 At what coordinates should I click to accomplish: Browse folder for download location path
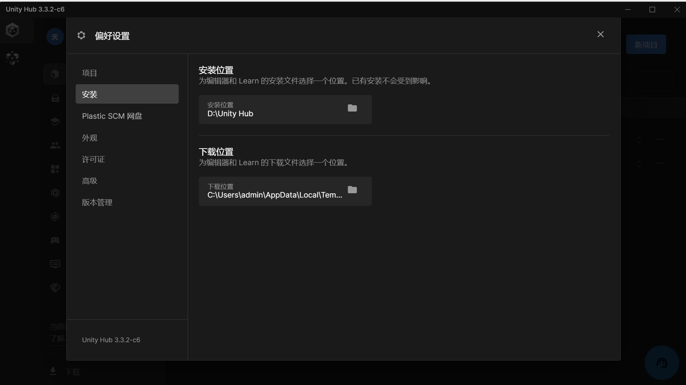point(352,190)
